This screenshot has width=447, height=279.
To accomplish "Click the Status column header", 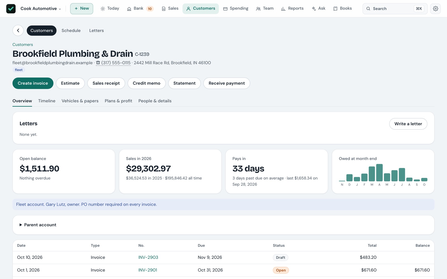I will [x=279, y=246].
